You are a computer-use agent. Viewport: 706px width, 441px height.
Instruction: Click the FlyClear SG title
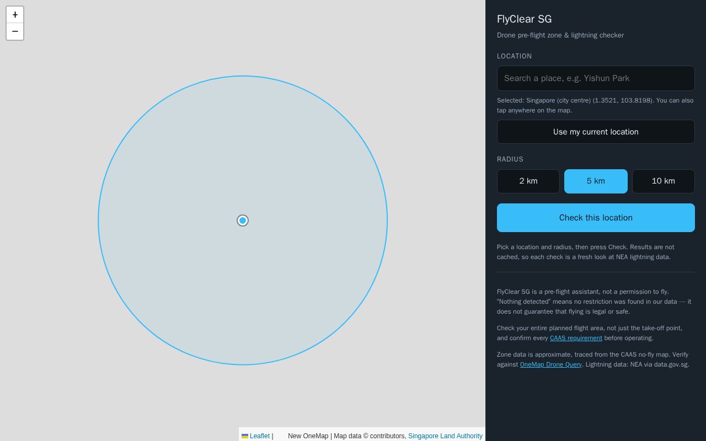pos(524,19)
